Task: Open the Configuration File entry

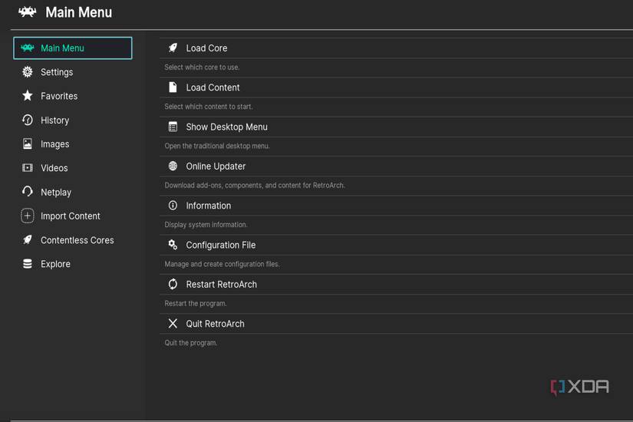Action: tap(396, 245)
